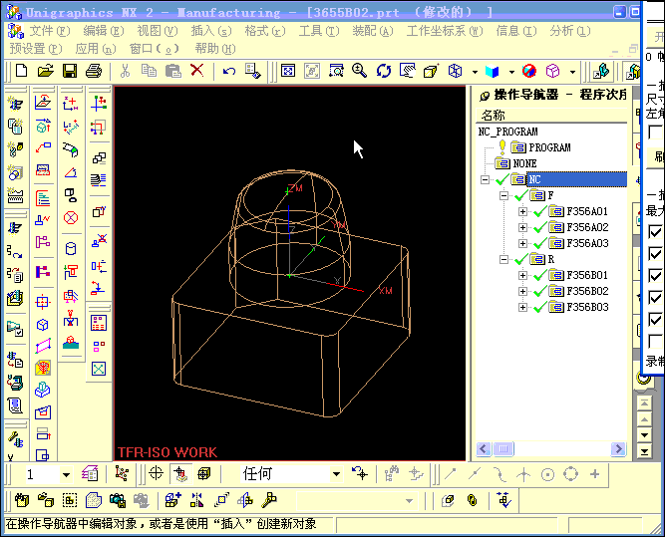Open the layer number 1 dropdown
The image size is (665, 537).
click(x=66, y=474)
